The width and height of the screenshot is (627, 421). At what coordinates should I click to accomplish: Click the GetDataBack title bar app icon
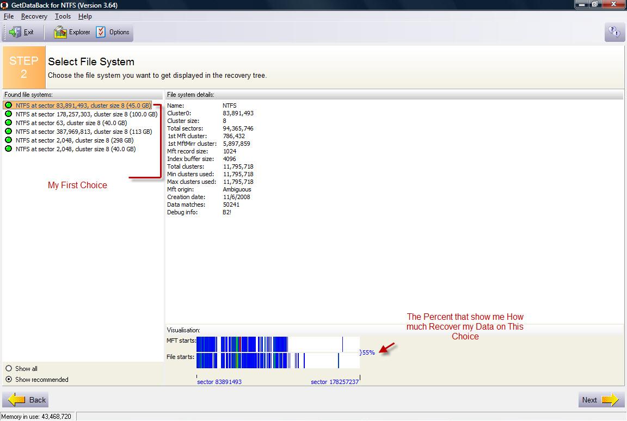coord(4,5)
